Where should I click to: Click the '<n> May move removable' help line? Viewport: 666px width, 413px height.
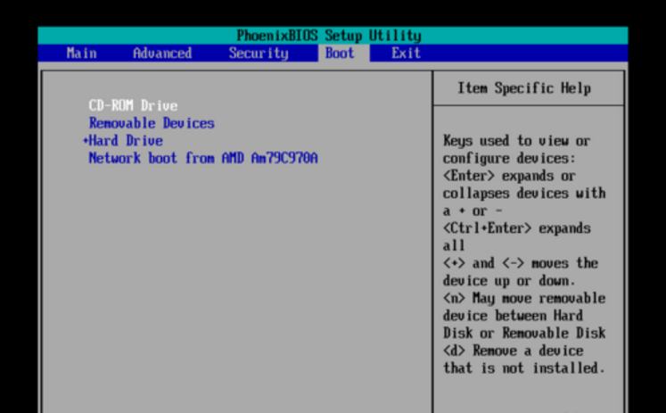coord(524,298)
